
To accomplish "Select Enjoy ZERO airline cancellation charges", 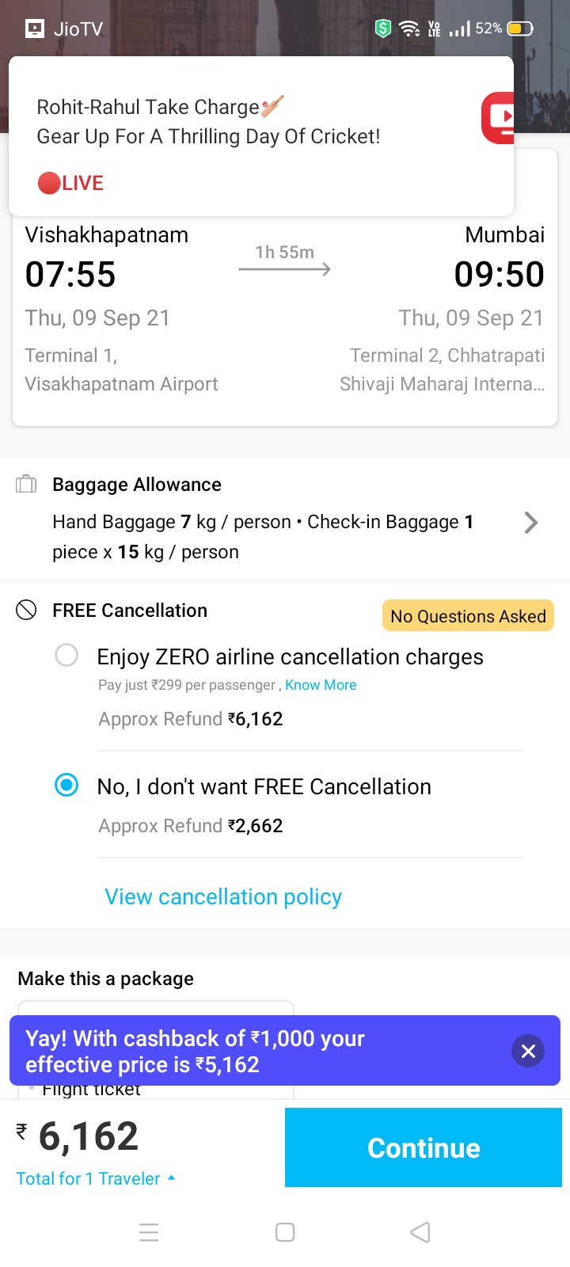I will pyautogui.click(x=66, y=656).
